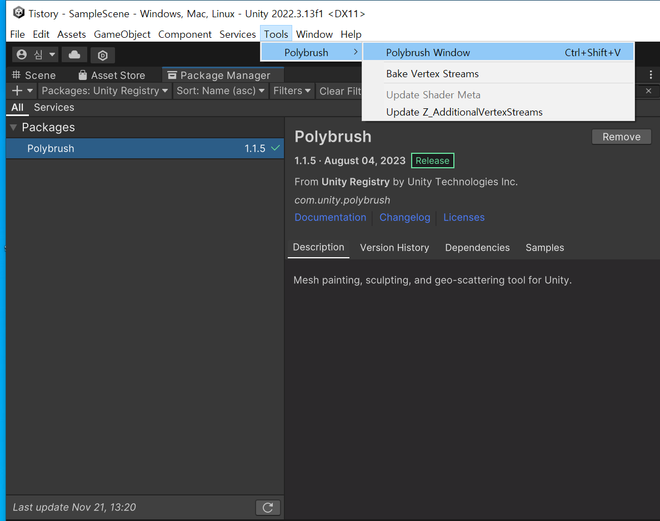Select the Samples tab
660x521 pixels.
[x=544, y=248]
